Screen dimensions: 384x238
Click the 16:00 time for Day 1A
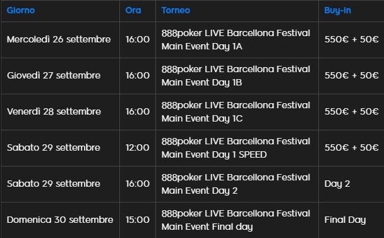[138, 39]
